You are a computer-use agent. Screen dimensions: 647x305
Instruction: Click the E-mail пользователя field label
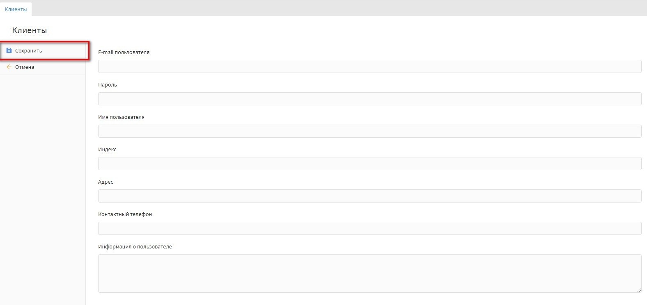click(x=124, y=52)
